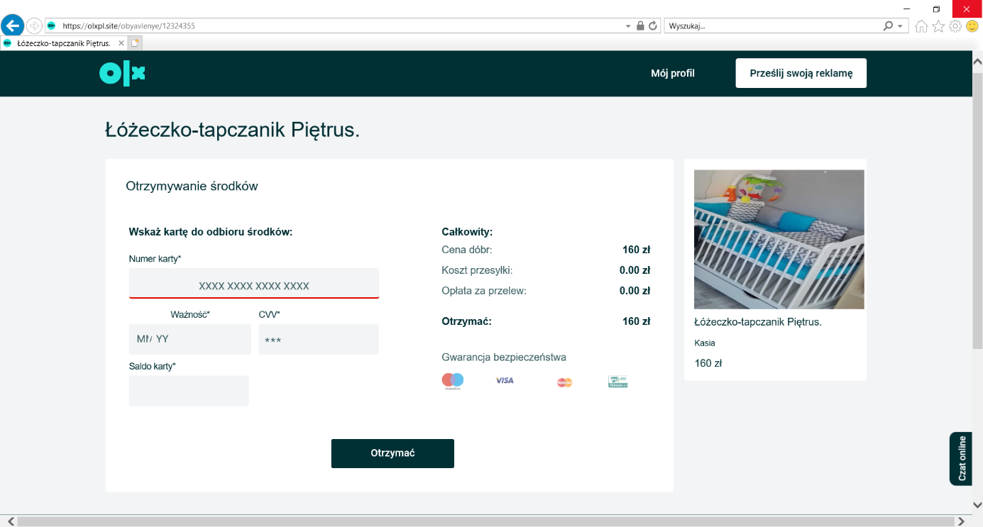This screenshot has height=527, width=983.
Task: Open favorites via the star icon
Action: coord(938,25)
